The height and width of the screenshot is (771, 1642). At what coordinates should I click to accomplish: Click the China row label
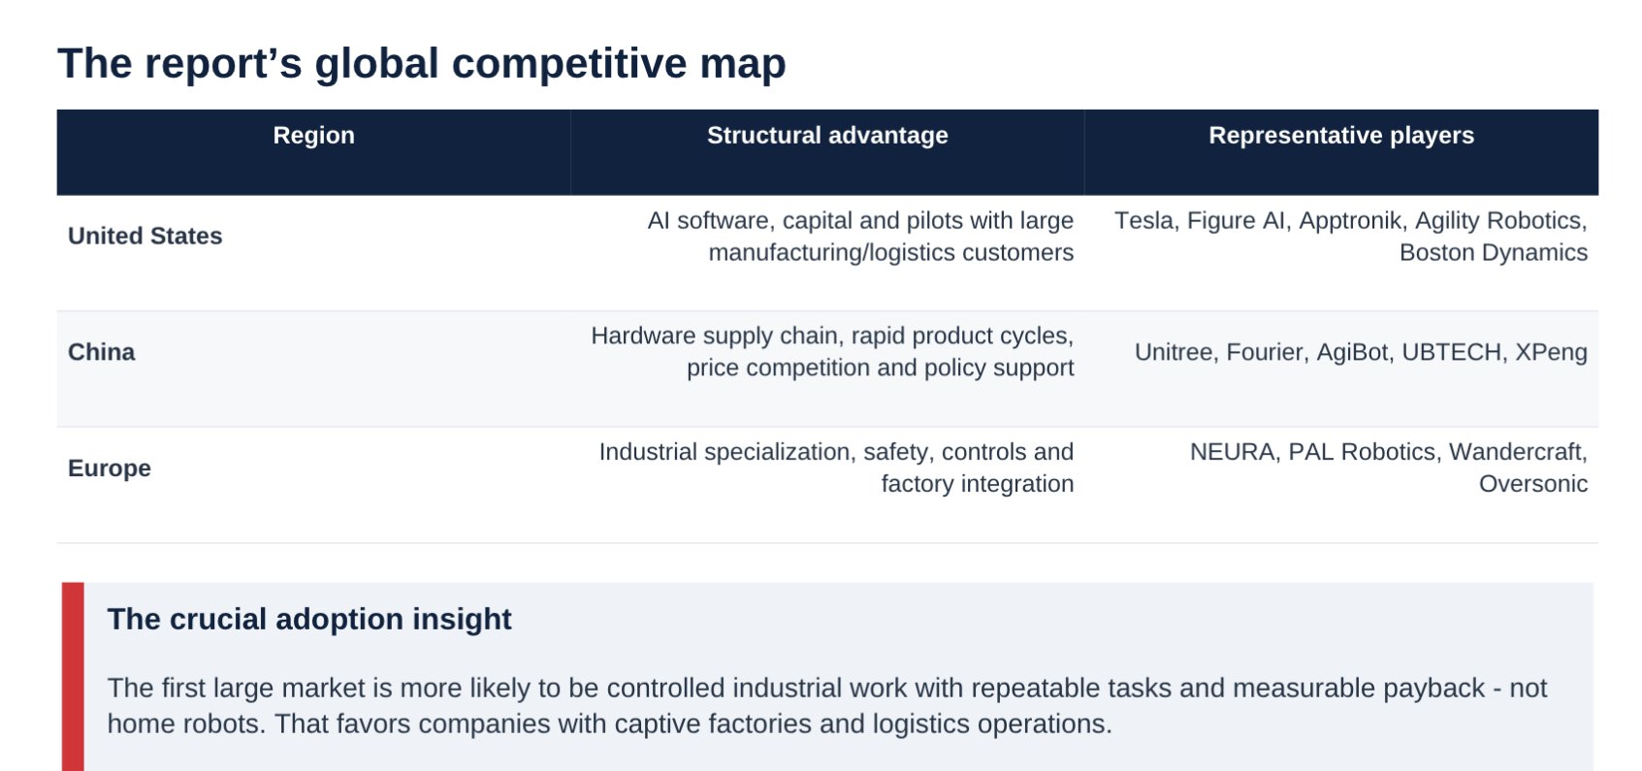point(102,352)
